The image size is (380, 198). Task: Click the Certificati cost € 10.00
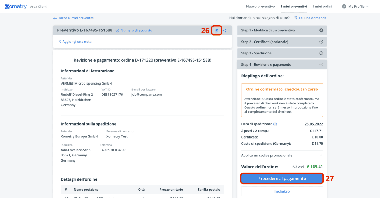point(317,137)
